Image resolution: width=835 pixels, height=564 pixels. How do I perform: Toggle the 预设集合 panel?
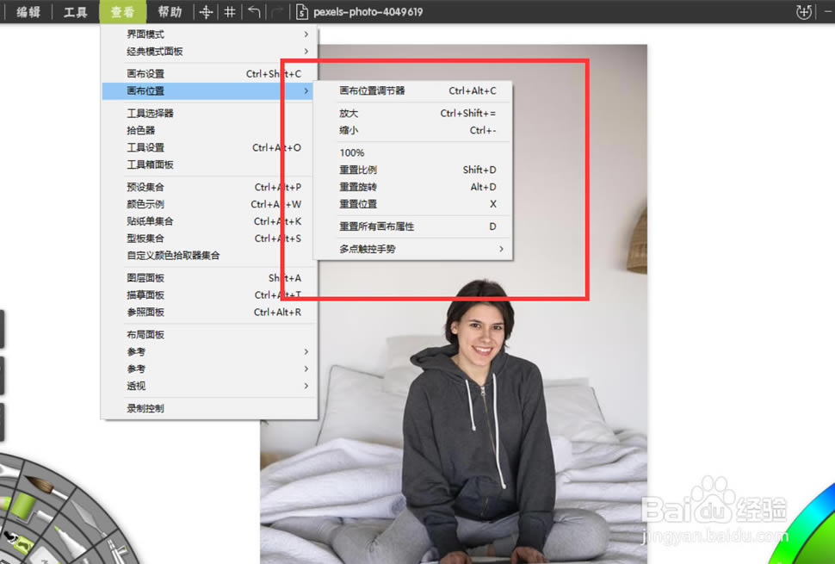[x=209, y=187]
